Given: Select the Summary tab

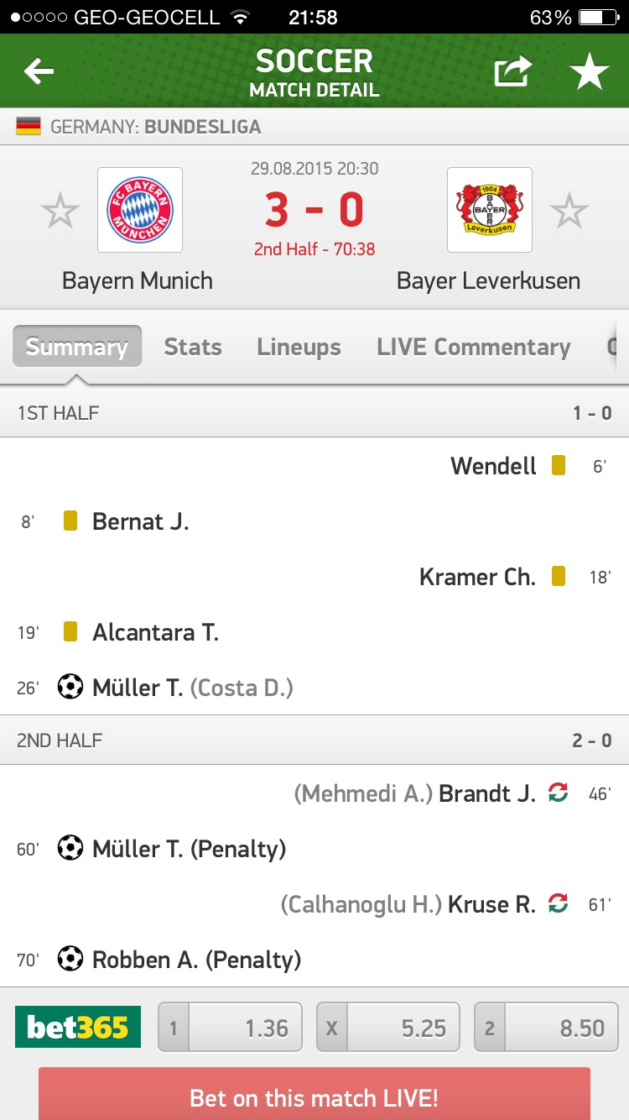Looking at the screenshot, I should (77, 347).
